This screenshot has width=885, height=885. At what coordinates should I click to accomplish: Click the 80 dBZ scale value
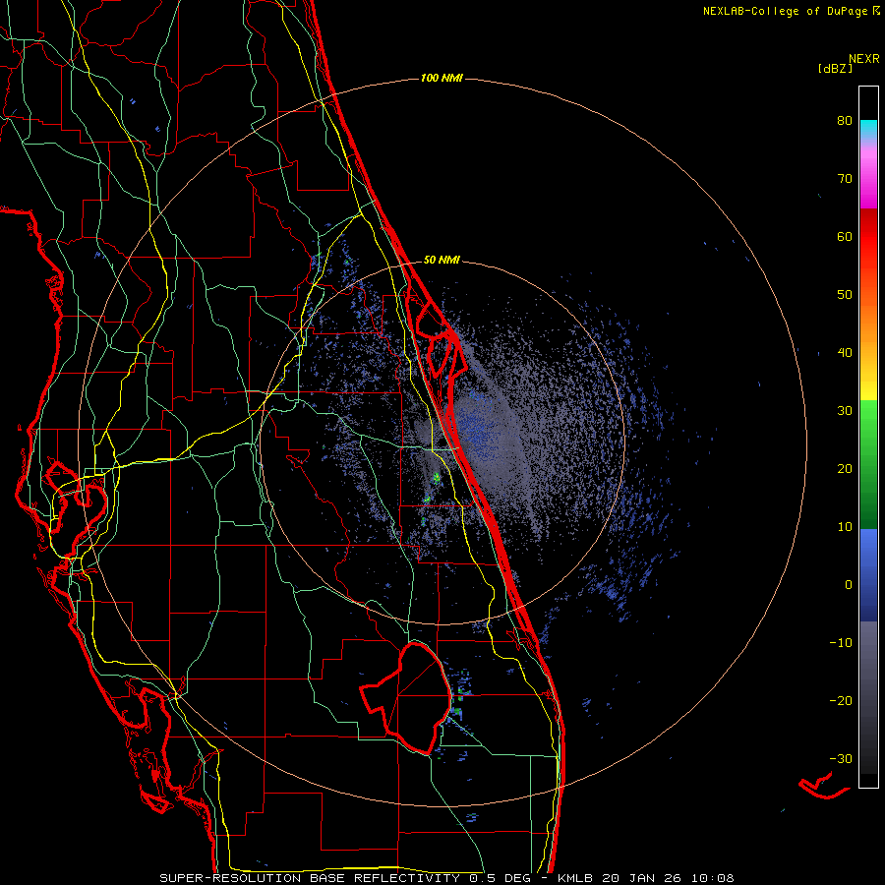point(845,121)
